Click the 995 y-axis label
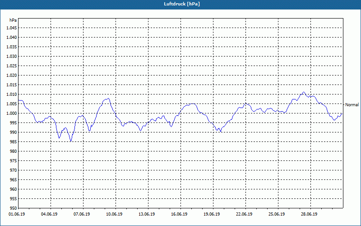Image resolution: width=361 pixels, height=226 pixels. [x=14, y=122]
